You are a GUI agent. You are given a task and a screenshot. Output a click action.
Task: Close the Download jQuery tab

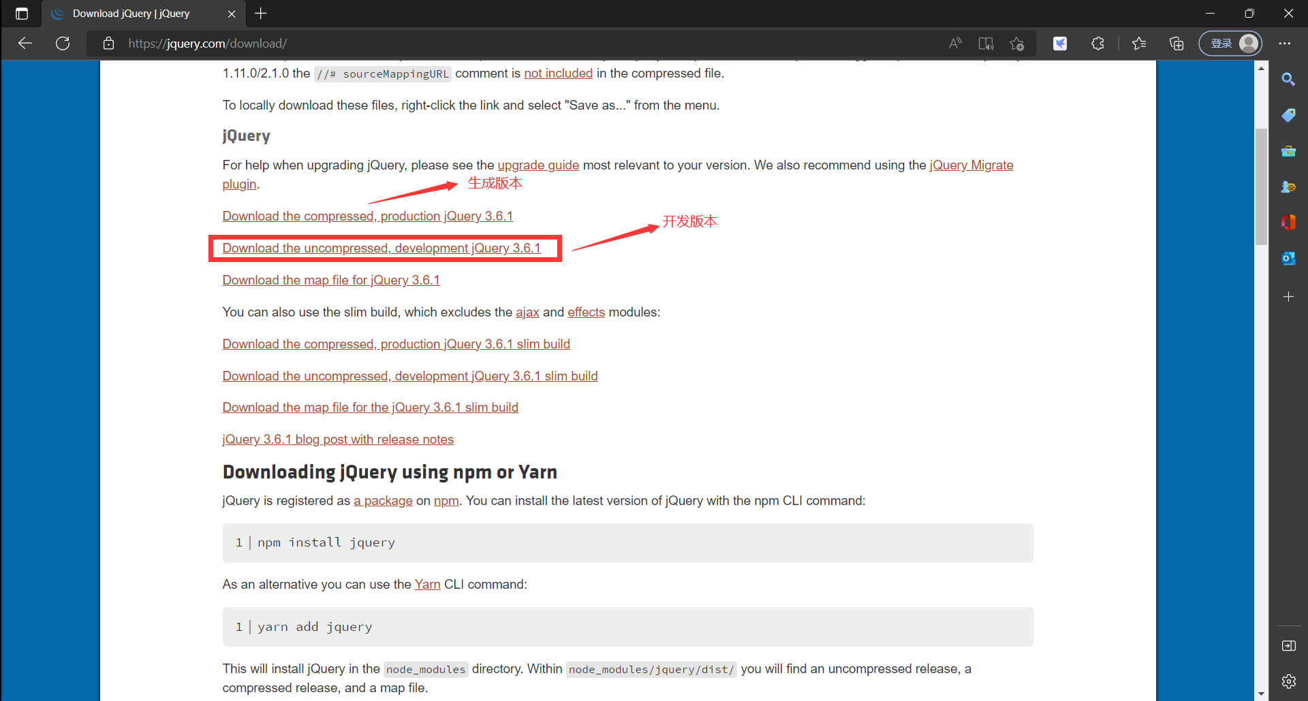(232, 14)
